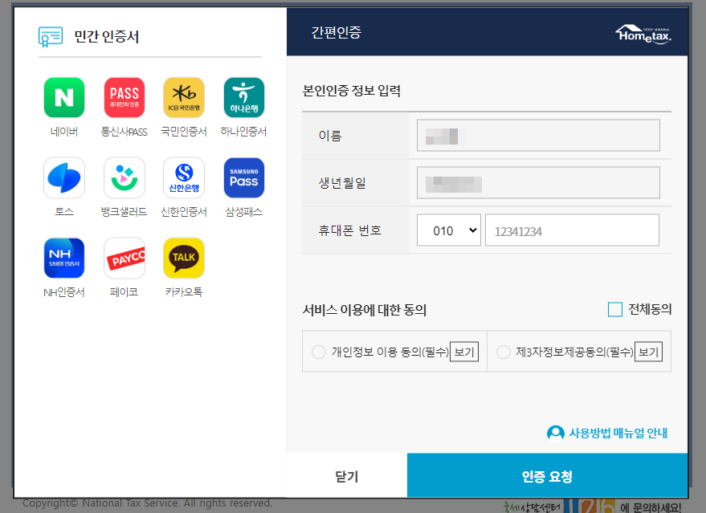Click the 민간 인증서 certificate header icon
The width and height of the screenshot is (706, 513).
pos(51,37)
